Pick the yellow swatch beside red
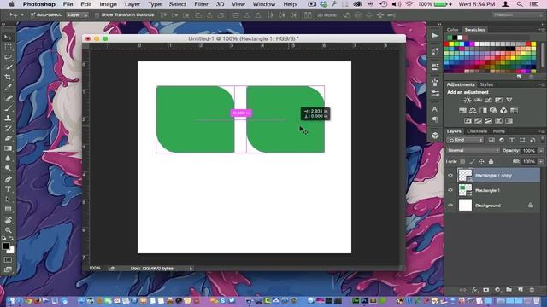The width and height of the screenshot is (547, 307). click(451, 44)
